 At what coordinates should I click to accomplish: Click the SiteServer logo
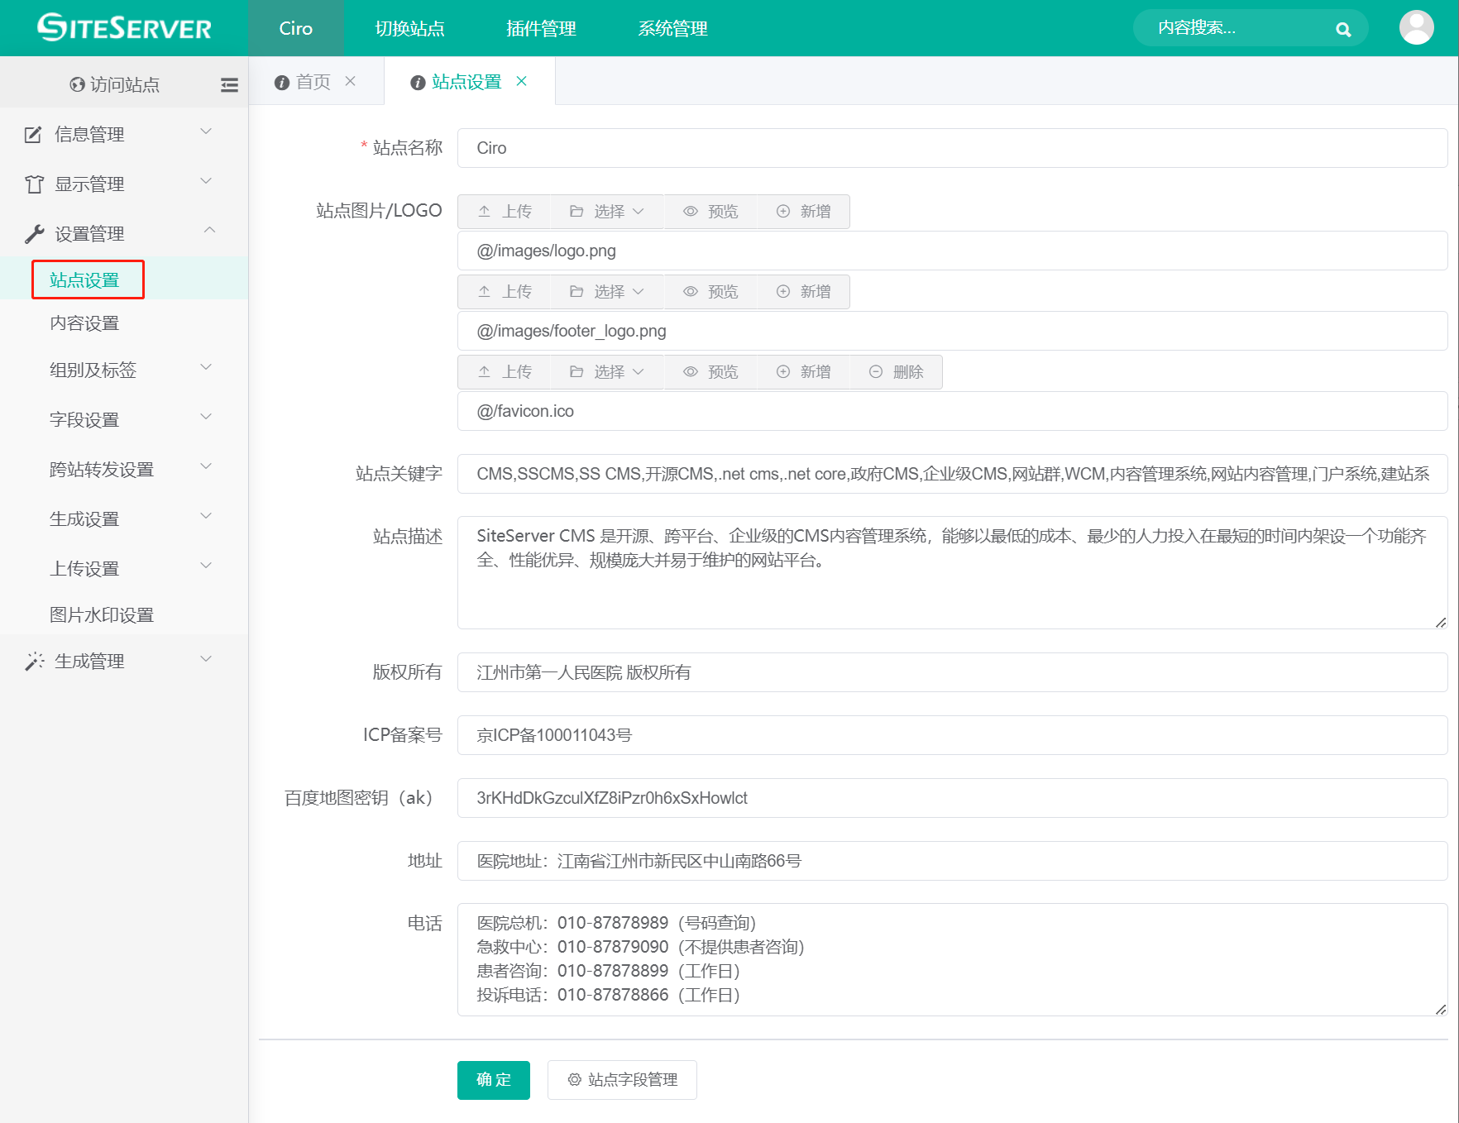[x=124, y=28]
